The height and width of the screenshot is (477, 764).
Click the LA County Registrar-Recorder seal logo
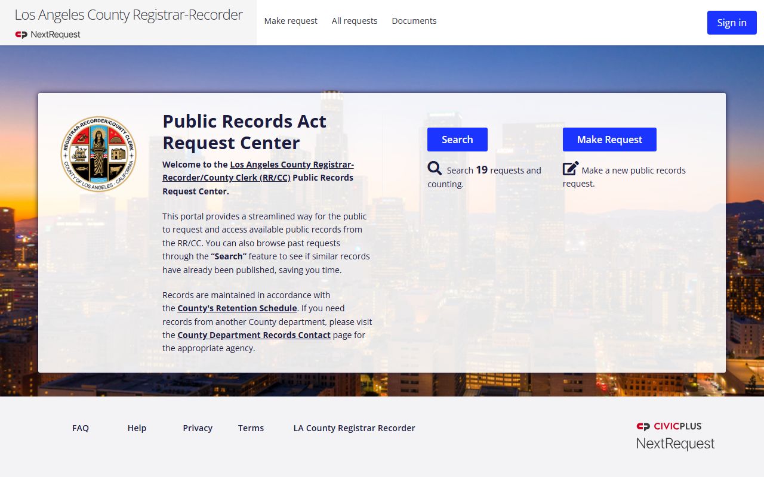point(98,154)
